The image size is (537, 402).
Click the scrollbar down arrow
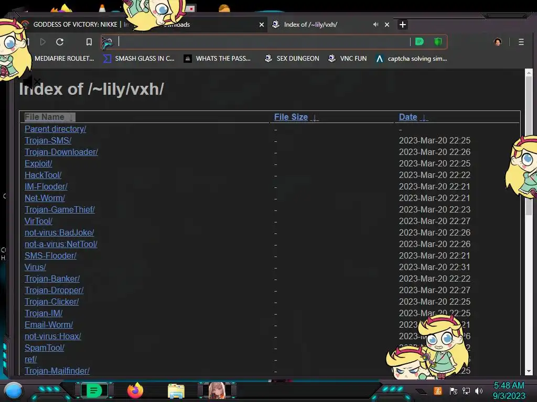(x=529, y=371)
